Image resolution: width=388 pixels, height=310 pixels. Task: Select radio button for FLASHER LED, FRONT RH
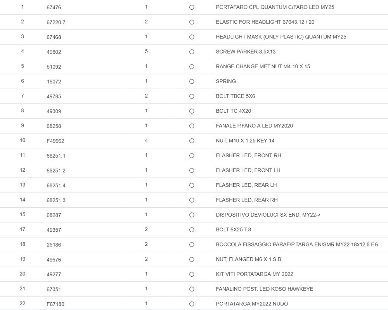click(192, 156)
